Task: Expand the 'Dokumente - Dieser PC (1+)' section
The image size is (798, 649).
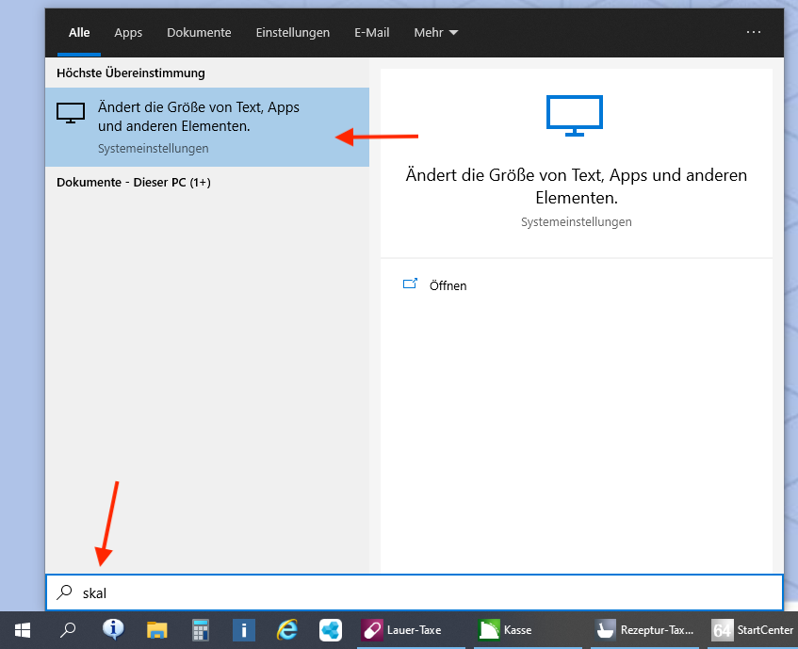Action: tap(134, 182)
